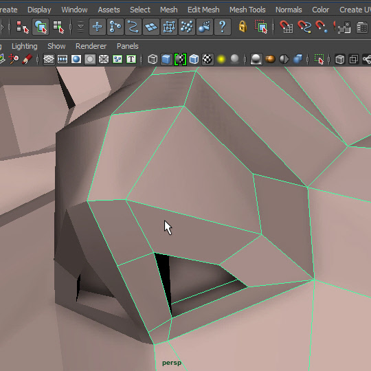Image resolution: width=371 pixels, height=371 pixels.
Task: Open the panel Show menu
Action: (56, 46)
